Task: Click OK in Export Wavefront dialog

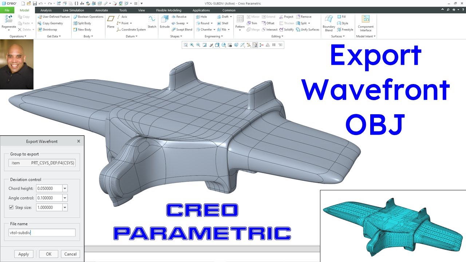Action: click(48, 254)
